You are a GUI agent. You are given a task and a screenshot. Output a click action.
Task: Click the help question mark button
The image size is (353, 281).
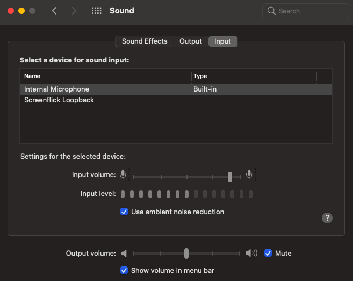(327, 218)
